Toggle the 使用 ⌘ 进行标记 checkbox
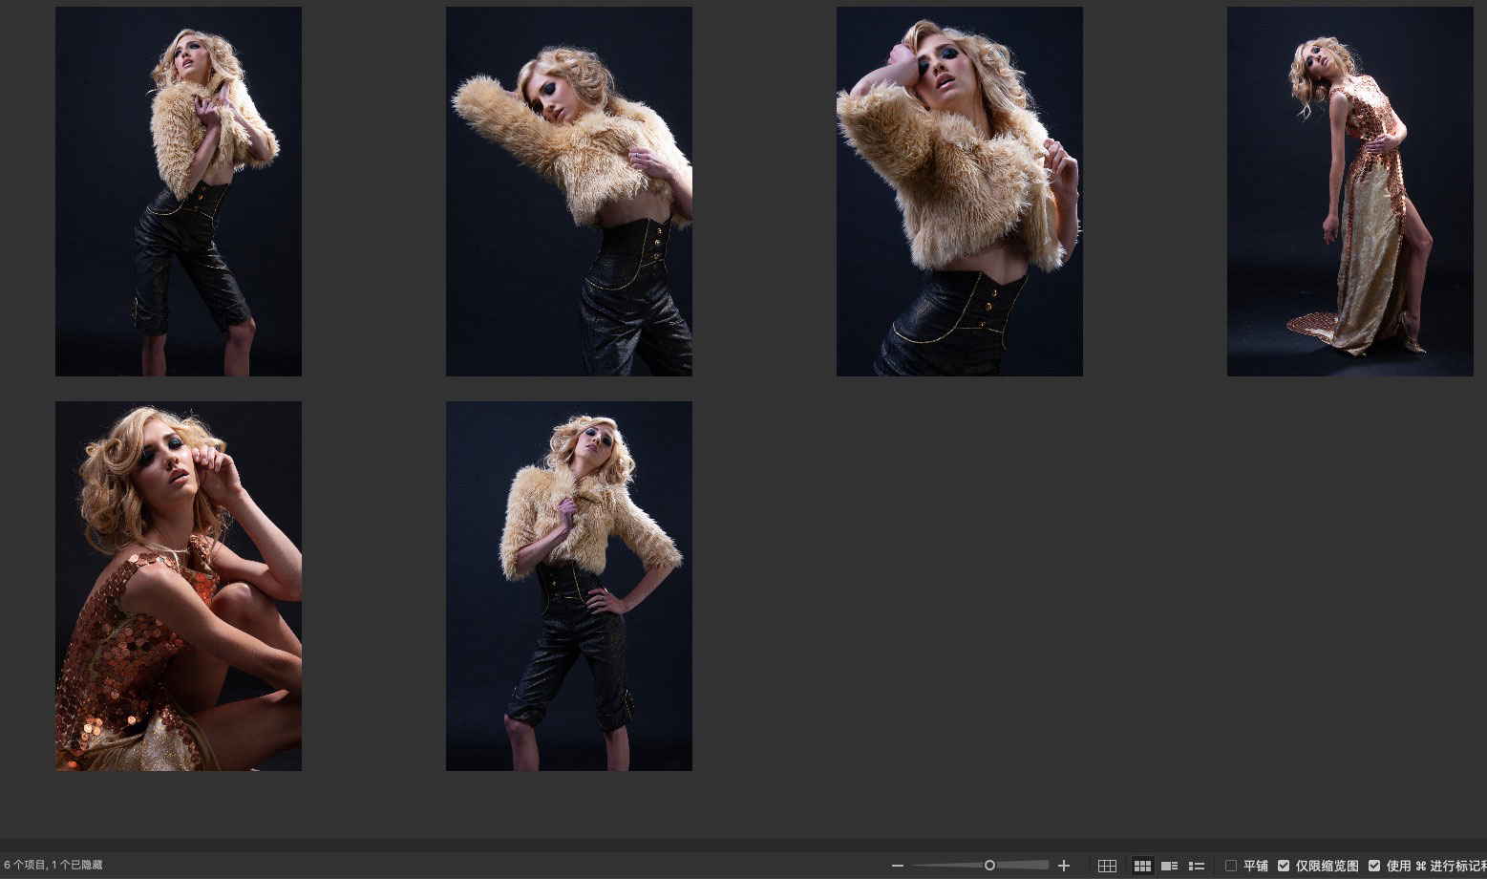Viewport: 1487px width, 879px height. coord(1374,866)
